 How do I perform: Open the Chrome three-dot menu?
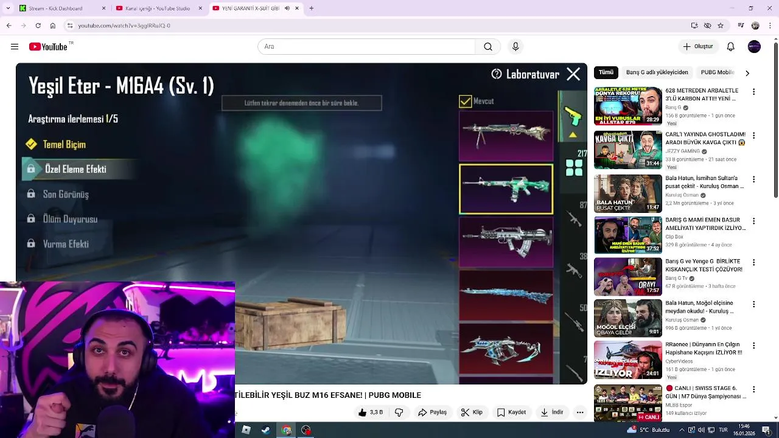pyautogui.click(x=769, y=26)
